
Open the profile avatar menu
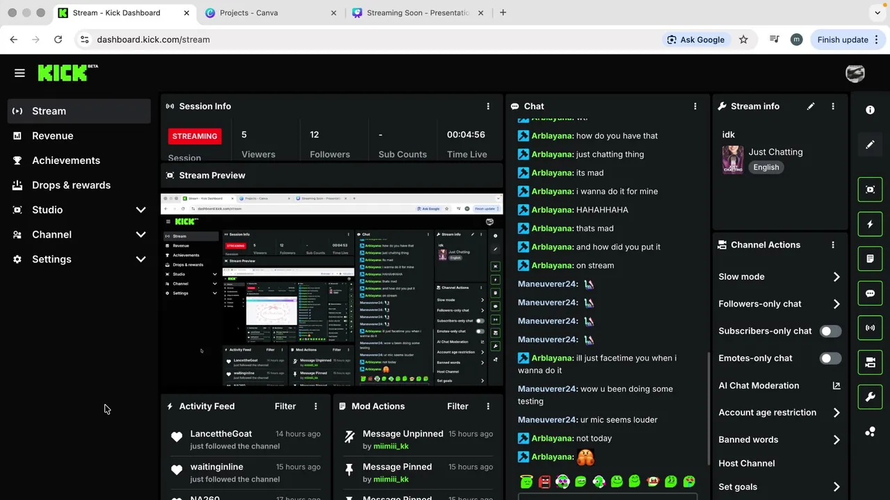855,73
